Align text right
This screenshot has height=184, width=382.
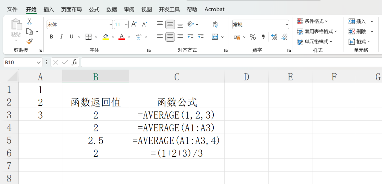point(180,37)
